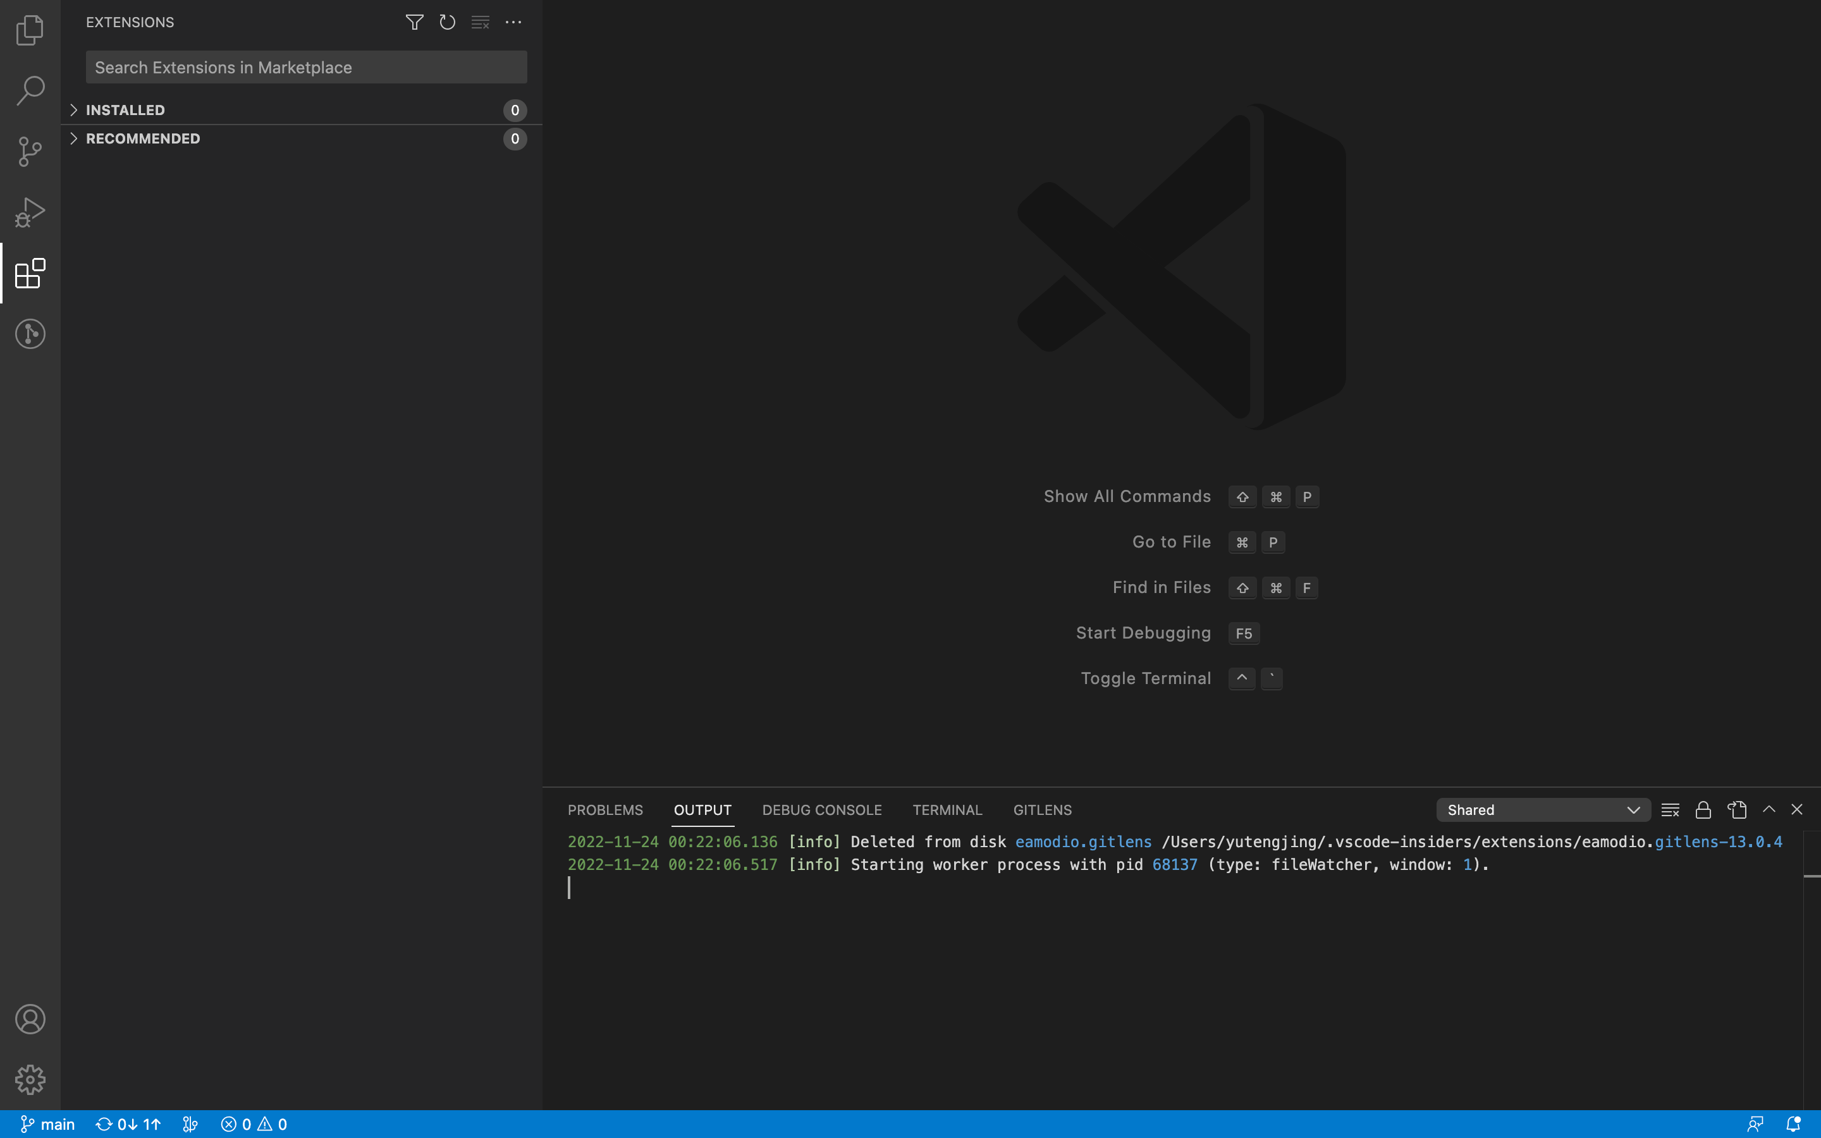This screenshot has width=1821, height=1138.
Task: Switch to the Problems tab
Action: [x=605, y=809]
